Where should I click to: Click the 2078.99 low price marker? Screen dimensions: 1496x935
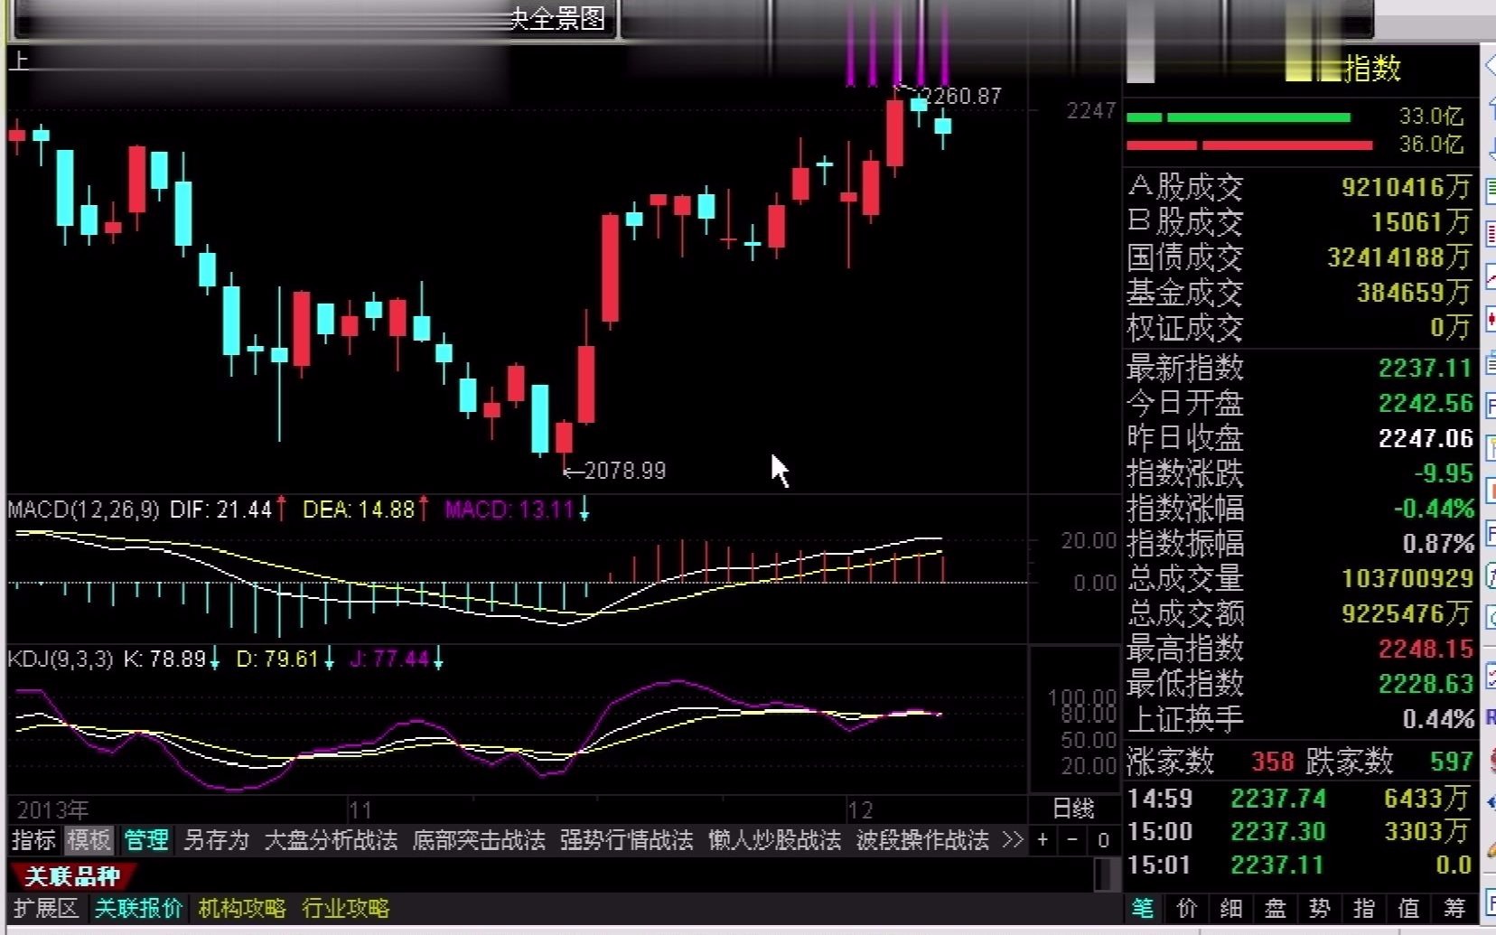625,471
